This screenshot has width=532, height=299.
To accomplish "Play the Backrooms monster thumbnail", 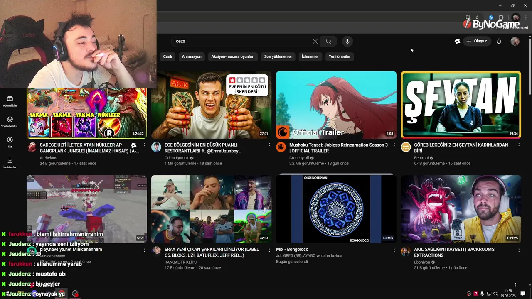I will (x=461, y=209).
